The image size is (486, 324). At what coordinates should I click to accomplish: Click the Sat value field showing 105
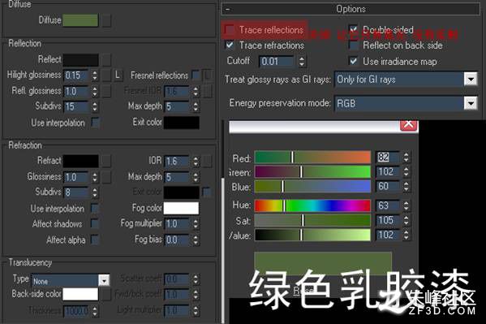click(x=389, y=220)
